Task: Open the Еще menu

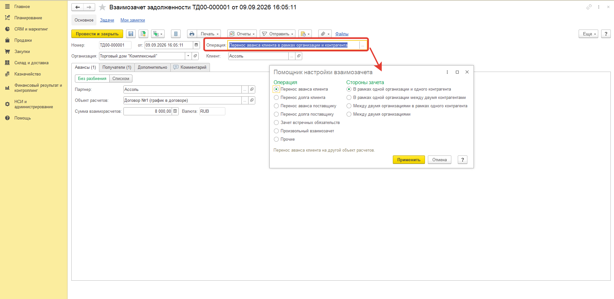Action: coord(588,34)
